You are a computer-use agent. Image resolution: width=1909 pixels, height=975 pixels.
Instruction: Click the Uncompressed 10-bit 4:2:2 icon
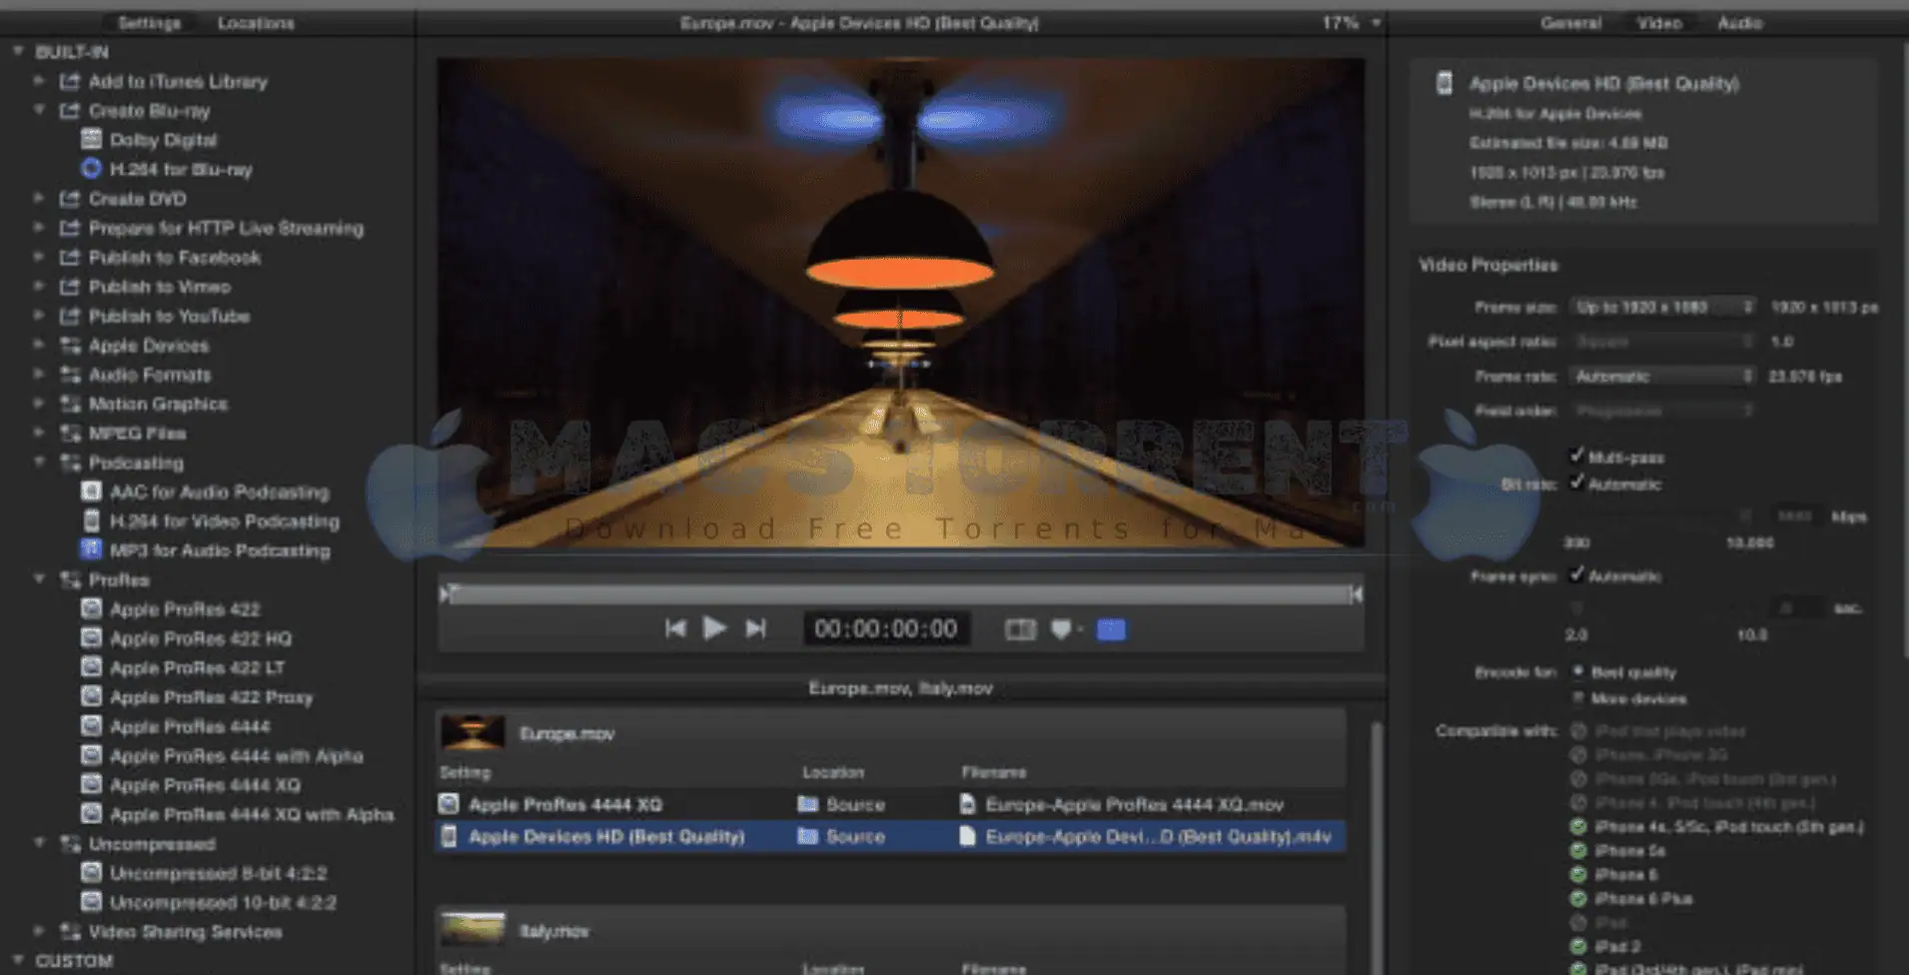[x=91, y=902]
